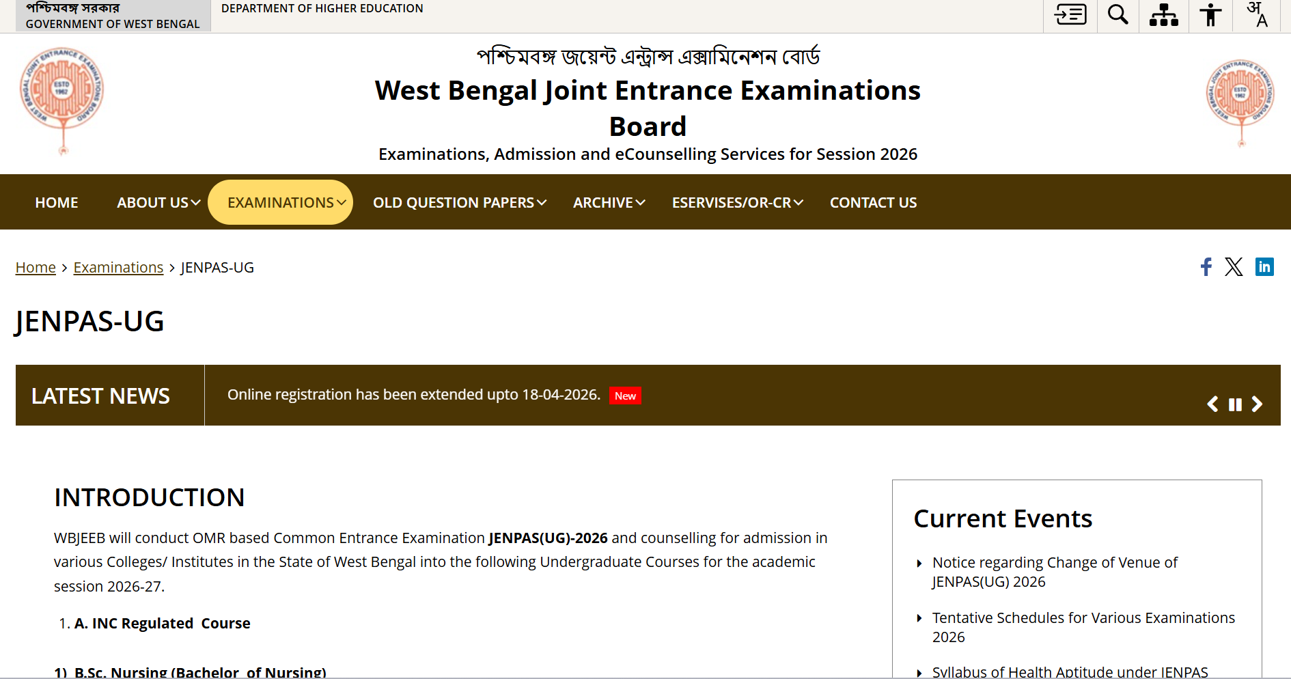Open the sitemap icon in top bar
The image size is (1291, 679).
pos(1164,15)
